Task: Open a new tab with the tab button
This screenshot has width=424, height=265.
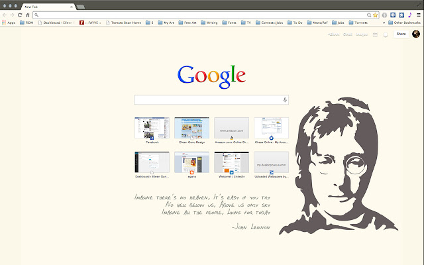Action: pos(81,7)
